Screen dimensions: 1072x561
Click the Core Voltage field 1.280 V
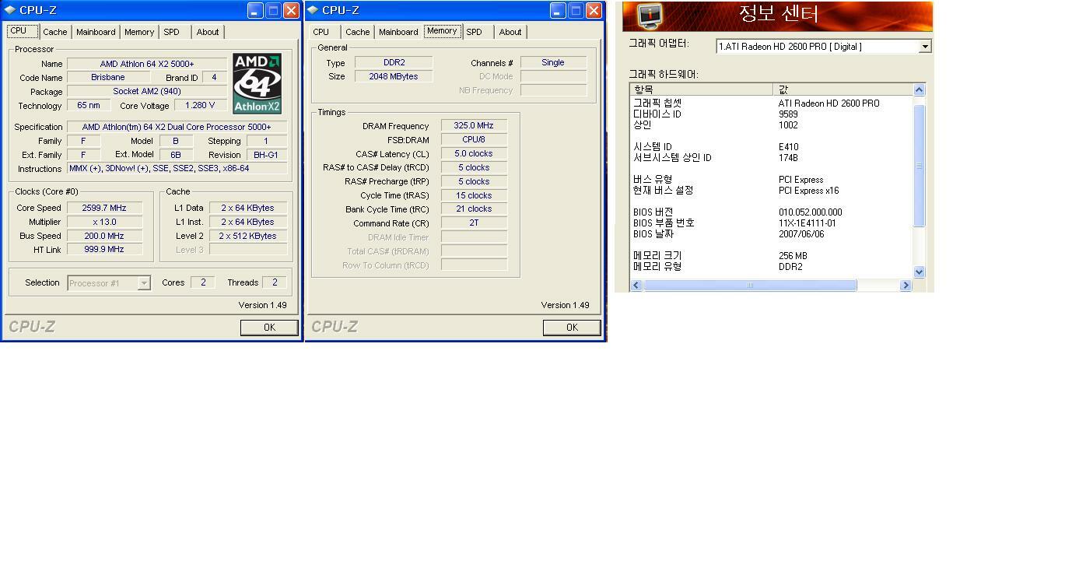(x=200, y=106)
